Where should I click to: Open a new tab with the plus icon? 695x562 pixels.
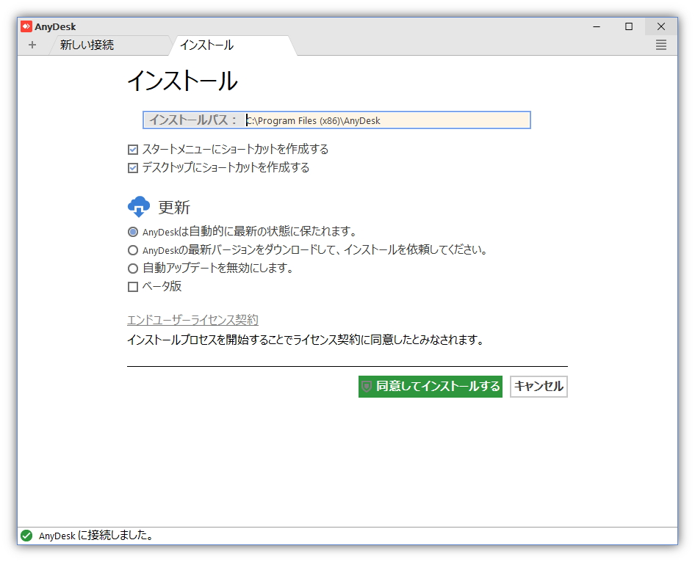(32, 45)
